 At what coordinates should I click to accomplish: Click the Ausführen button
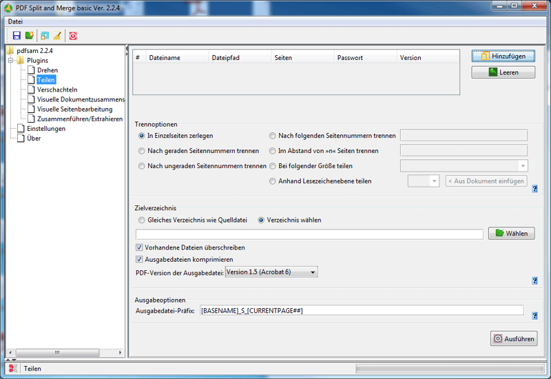[514, 338]
